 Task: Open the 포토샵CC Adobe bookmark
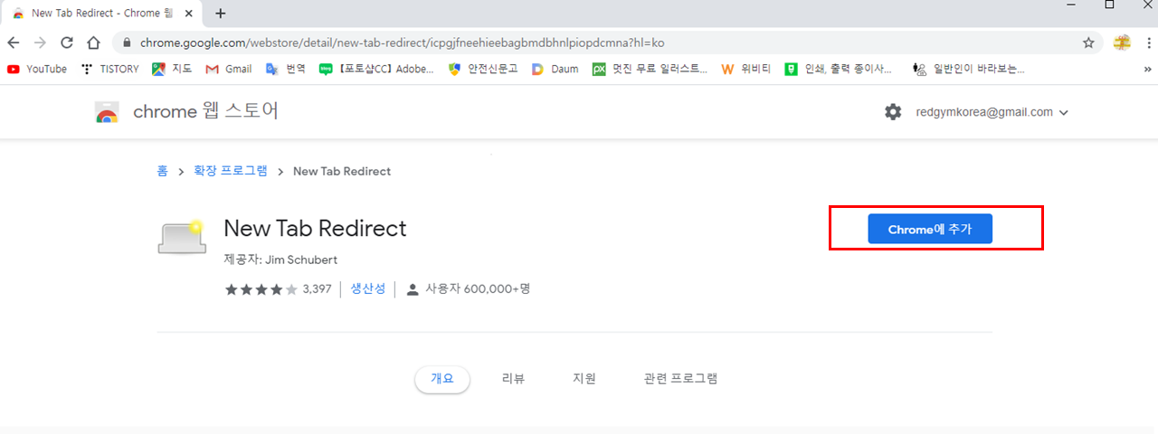click(x=376, y=69)
